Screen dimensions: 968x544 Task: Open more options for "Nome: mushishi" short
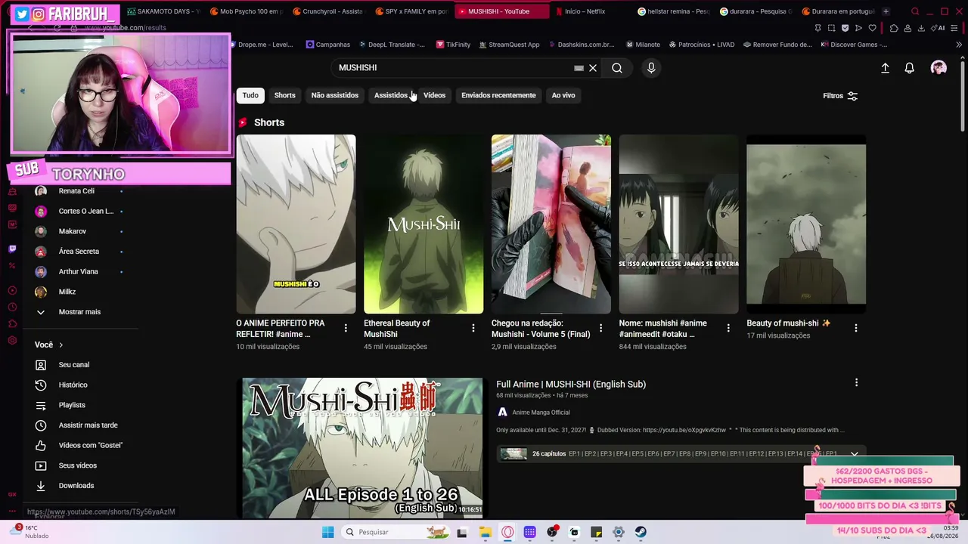728,328
